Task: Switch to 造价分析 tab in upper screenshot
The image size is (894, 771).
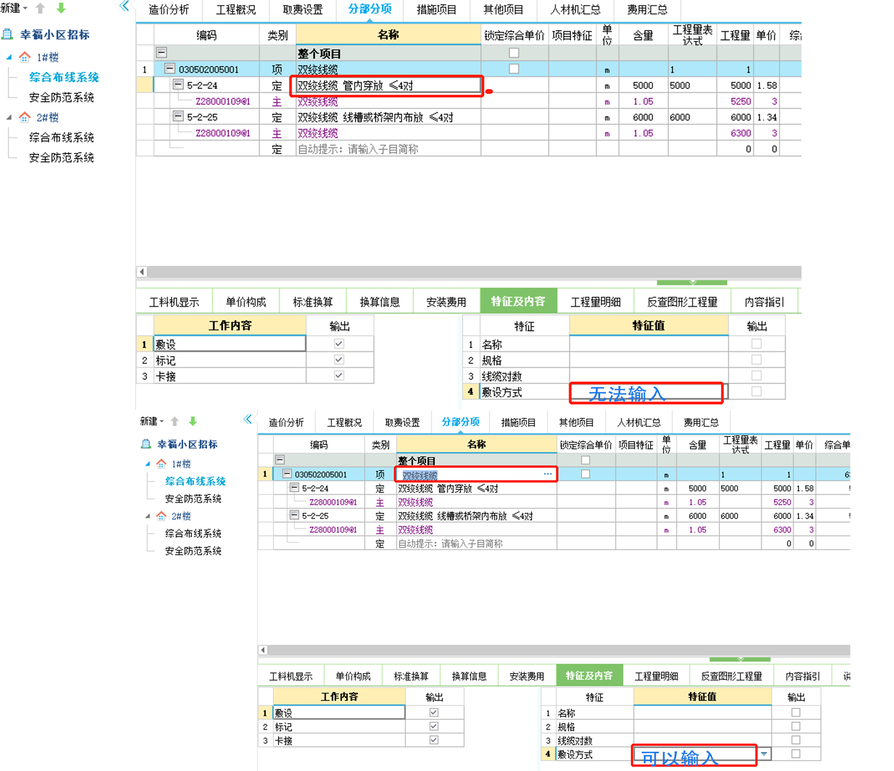Action: coord(168,10)
